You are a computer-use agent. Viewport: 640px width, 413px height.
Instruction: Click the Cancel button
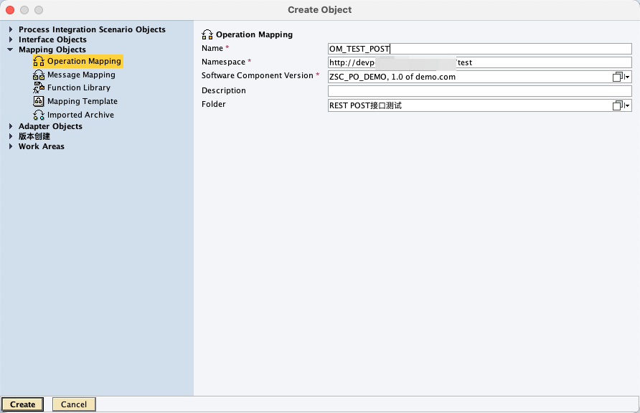coord(74,404)
